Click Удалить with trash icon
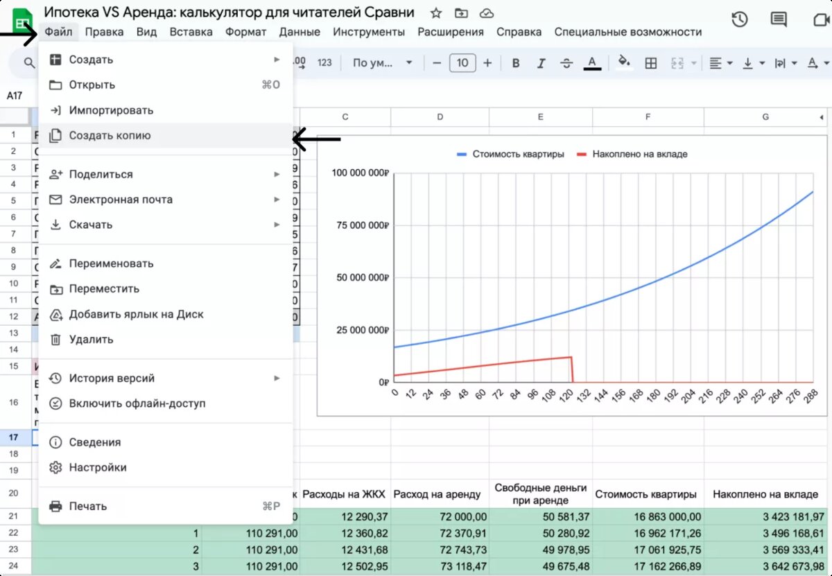Screen dimensions: 832x576 click(166, 339)
